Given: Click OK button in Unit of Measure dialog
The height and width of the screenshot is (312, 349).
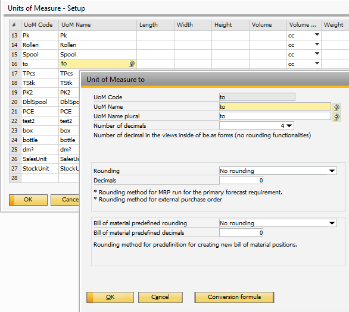Looking at the screenshot, I should [110, 297].
